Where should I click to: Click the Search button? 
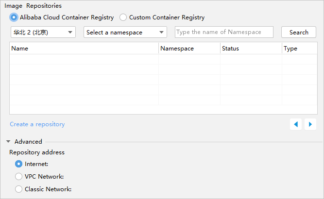coord(299,33)
